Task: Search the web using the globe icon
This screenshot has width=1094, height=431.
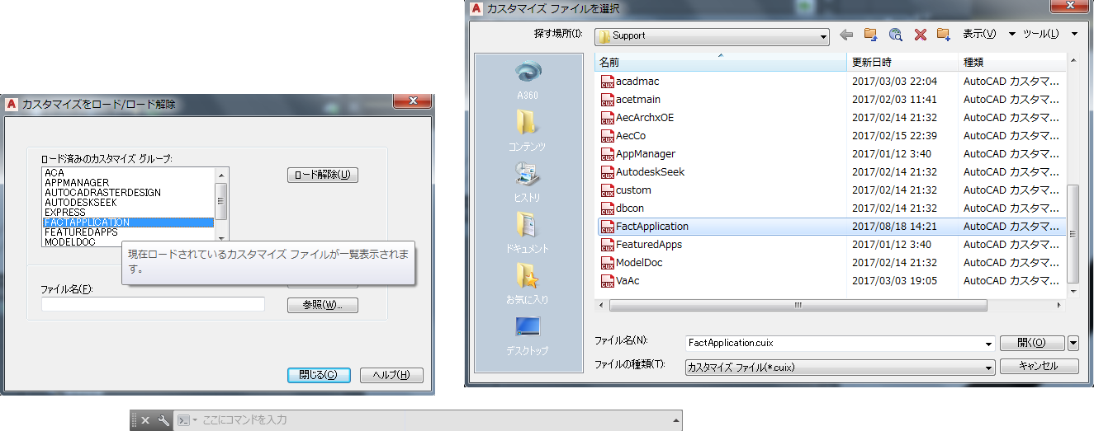Action: click(x=895, y=35)
